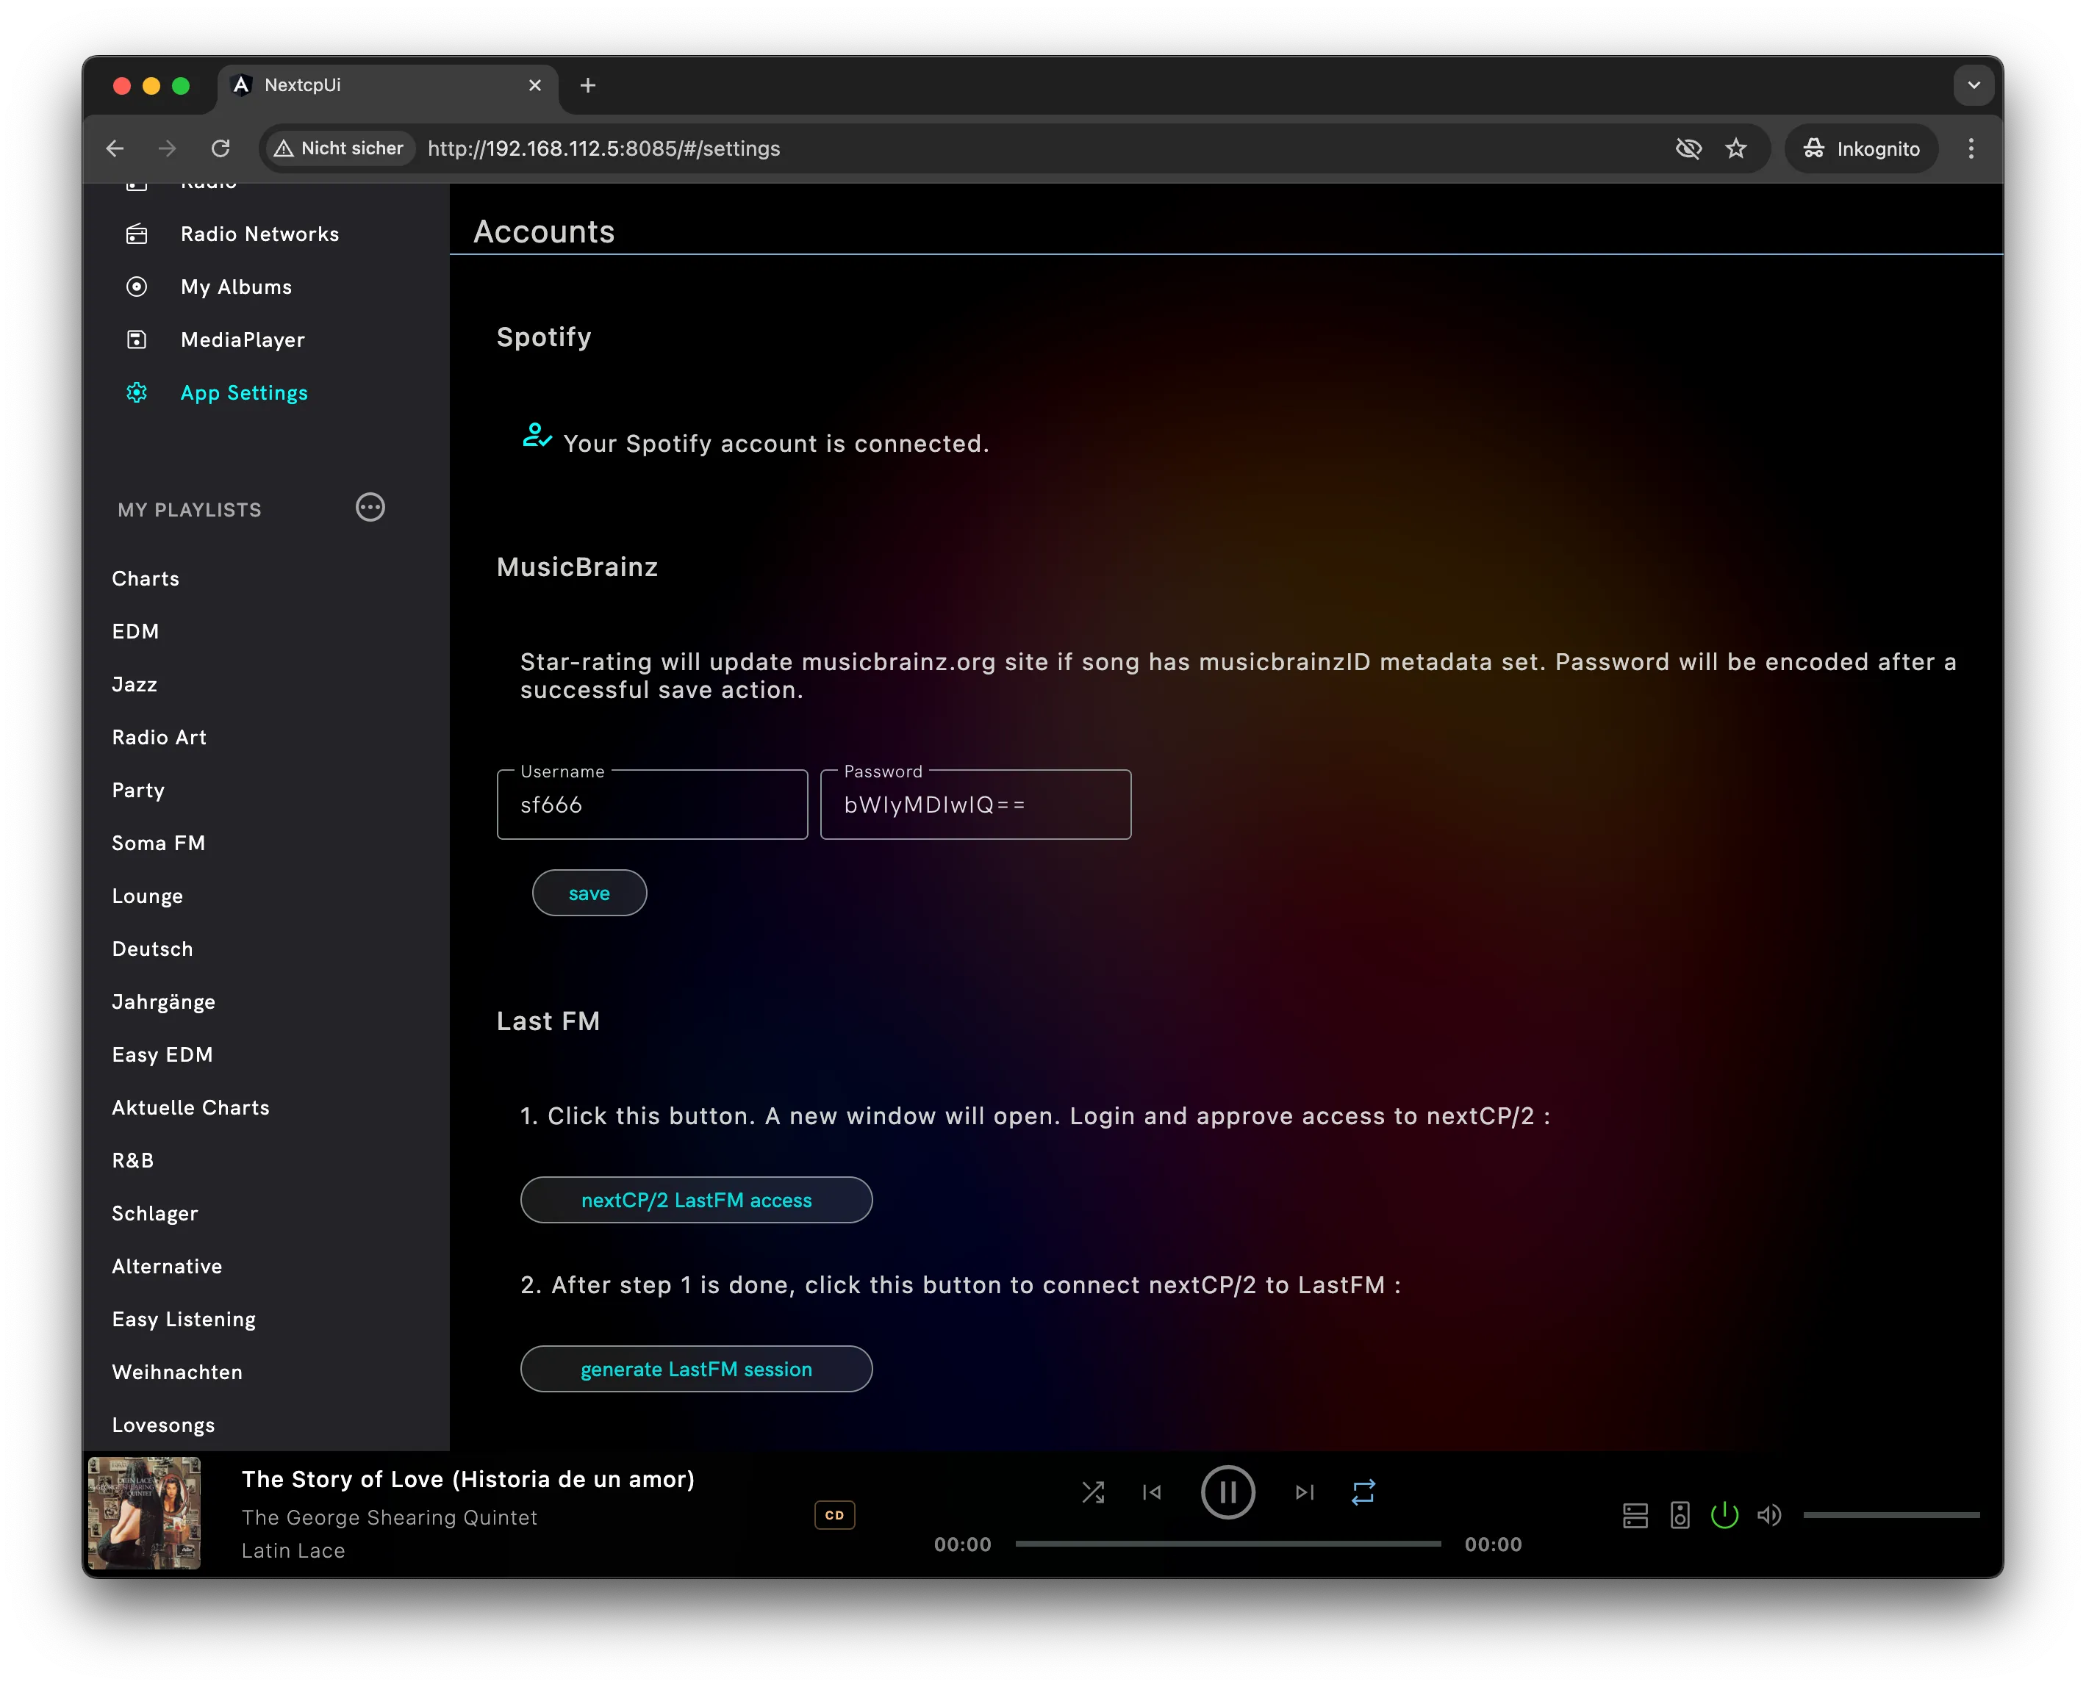Open the renderer speaker device icon

pos(1680,1515)
